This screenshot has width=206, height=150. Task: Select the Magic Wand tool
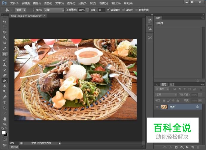[x=5, y=38]
